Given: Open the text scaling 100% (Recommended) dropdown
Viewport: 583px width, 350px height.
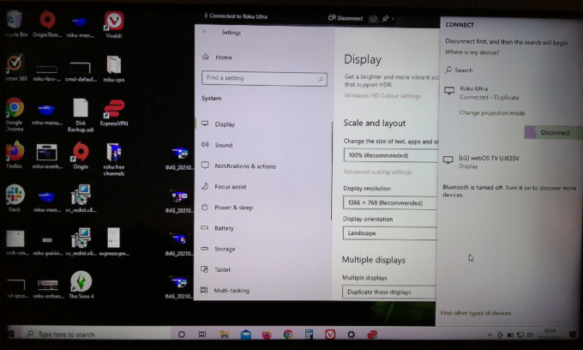Looking at the screenshot, I should 390,155.
